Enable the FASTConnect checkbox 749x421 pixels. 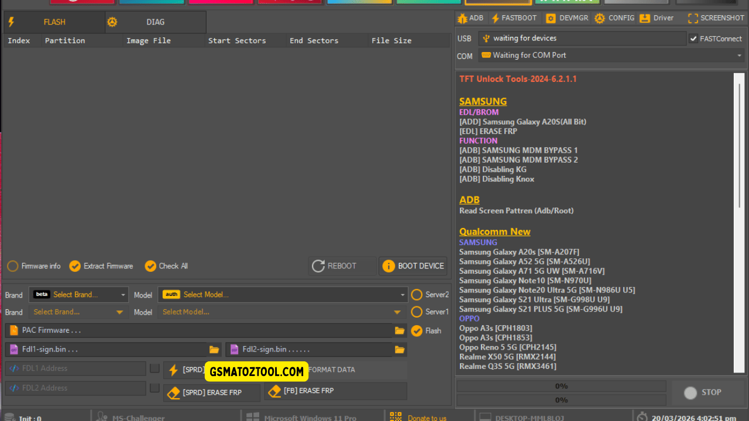point(695,39)
